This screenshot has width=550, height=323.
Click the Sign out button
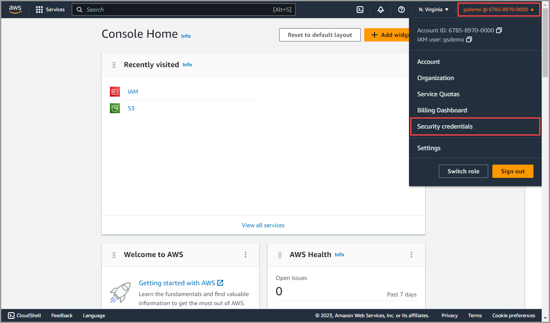click(513, 171)
